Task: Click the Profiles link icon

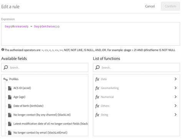Action: 5,79
